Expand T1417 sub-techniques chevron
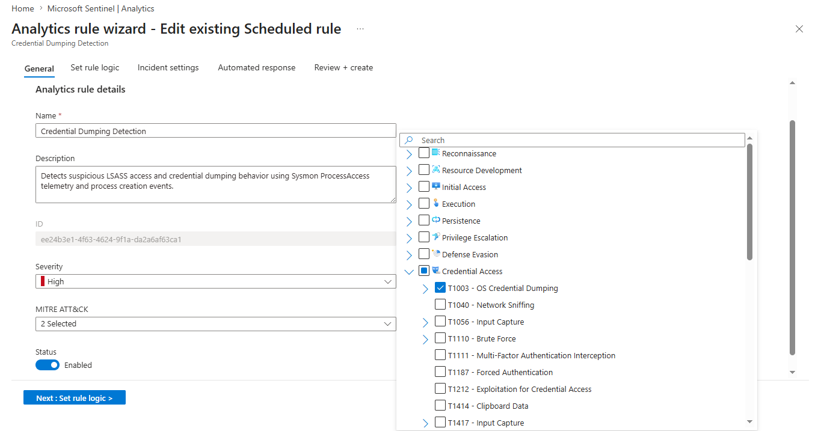 click(426, 423)
